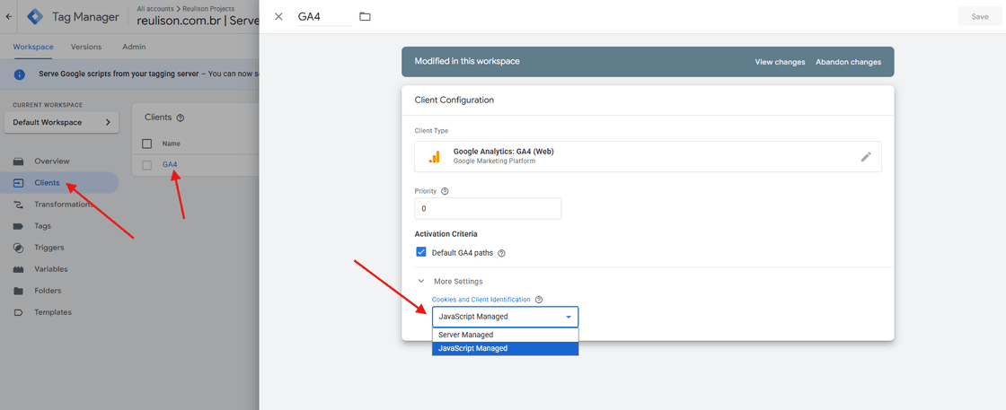The height and width of the screenshot is (410, 1006).
Task: Select Server Managed option
Action: click(x=505, y=335)
